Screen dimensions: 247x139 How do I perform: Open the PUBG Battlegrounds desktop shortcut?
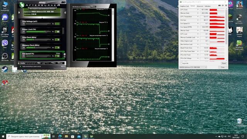(x=239, y=19)
